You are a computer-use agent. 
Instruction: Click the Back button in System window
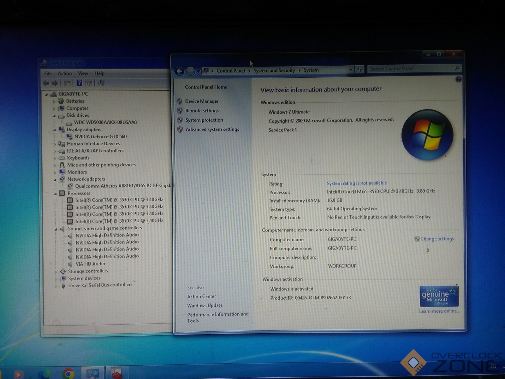point(179,71)
